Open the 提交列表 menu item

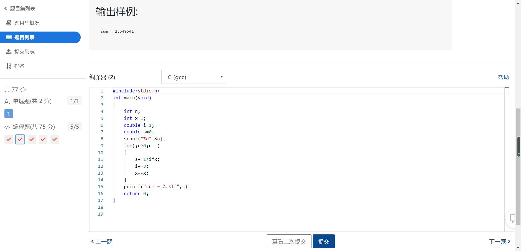(24, 51)
